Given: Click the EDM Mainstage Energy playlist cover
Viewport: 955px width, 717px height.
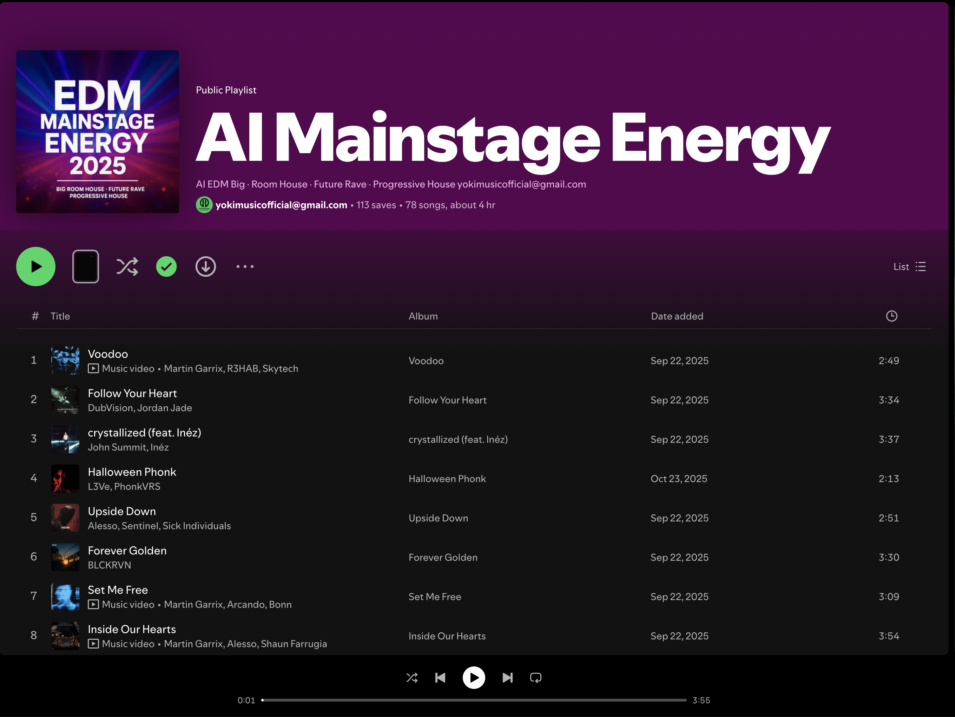Looking at the screenshot, I should tap(98, 131).
